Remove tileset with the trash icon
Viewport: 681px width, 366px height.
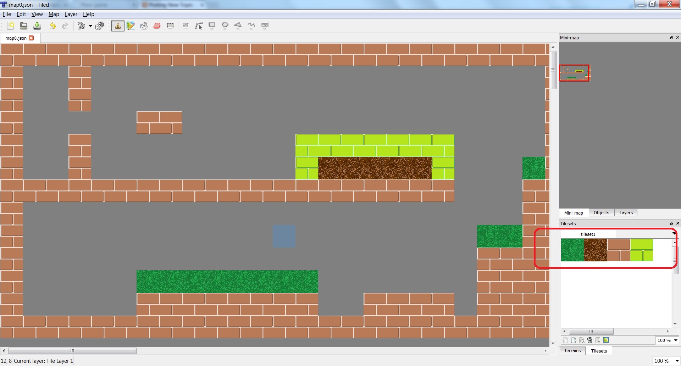click(x=590, y=340)
